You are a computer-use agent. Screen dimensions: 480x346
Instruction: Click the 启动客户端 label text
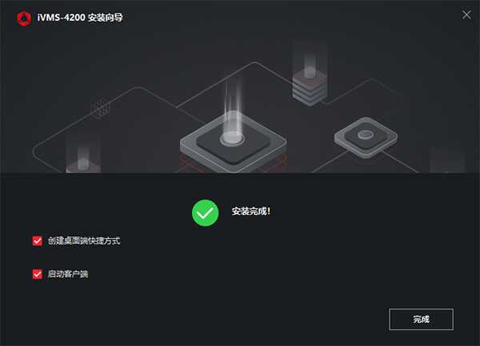pyautogui.click(x=68, y=274)
